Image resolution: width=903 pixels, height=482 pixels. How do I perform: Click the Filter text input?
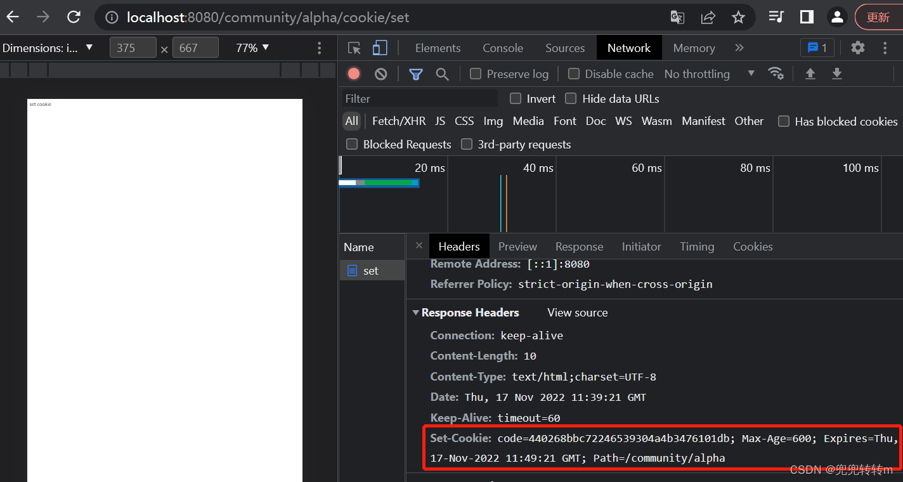point(420,99)
